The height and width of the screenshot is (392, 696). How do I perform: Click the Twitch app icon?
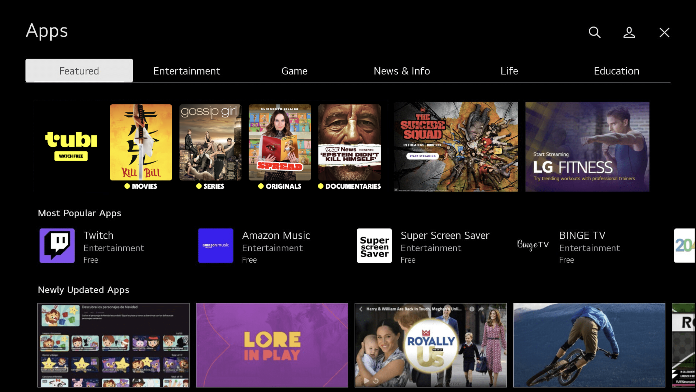pyautogui.click(x=57, y=246)
